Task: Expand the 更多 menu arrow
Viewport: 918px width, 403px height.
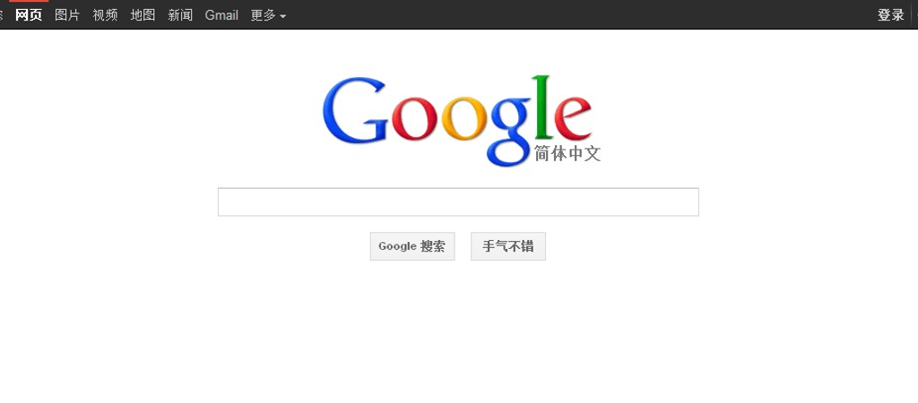Action: pyautogui.click(x=282, y=16)
